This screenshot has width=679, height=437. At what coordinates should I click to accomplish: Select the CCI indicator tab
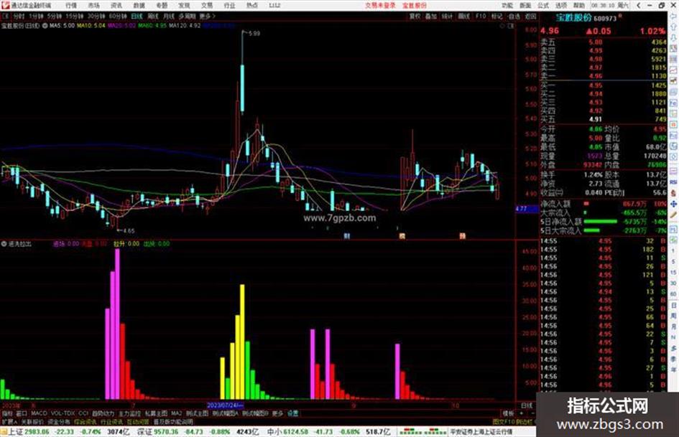83,413
